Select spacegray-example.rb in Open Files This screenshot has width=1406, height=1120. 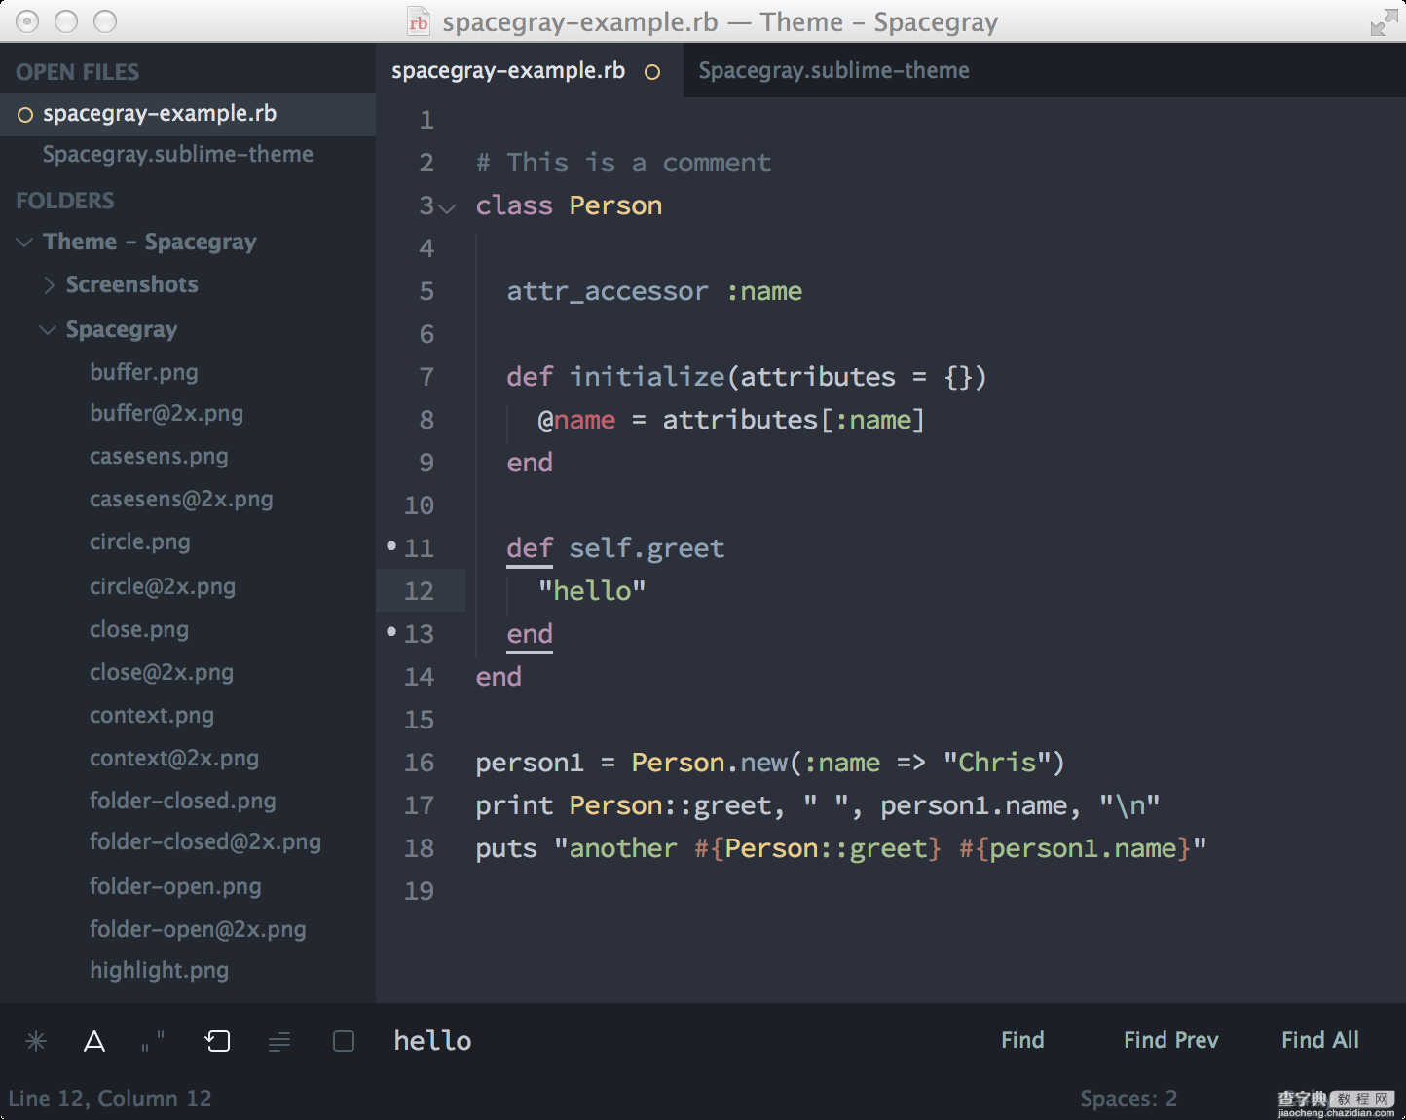pos(188,114)
